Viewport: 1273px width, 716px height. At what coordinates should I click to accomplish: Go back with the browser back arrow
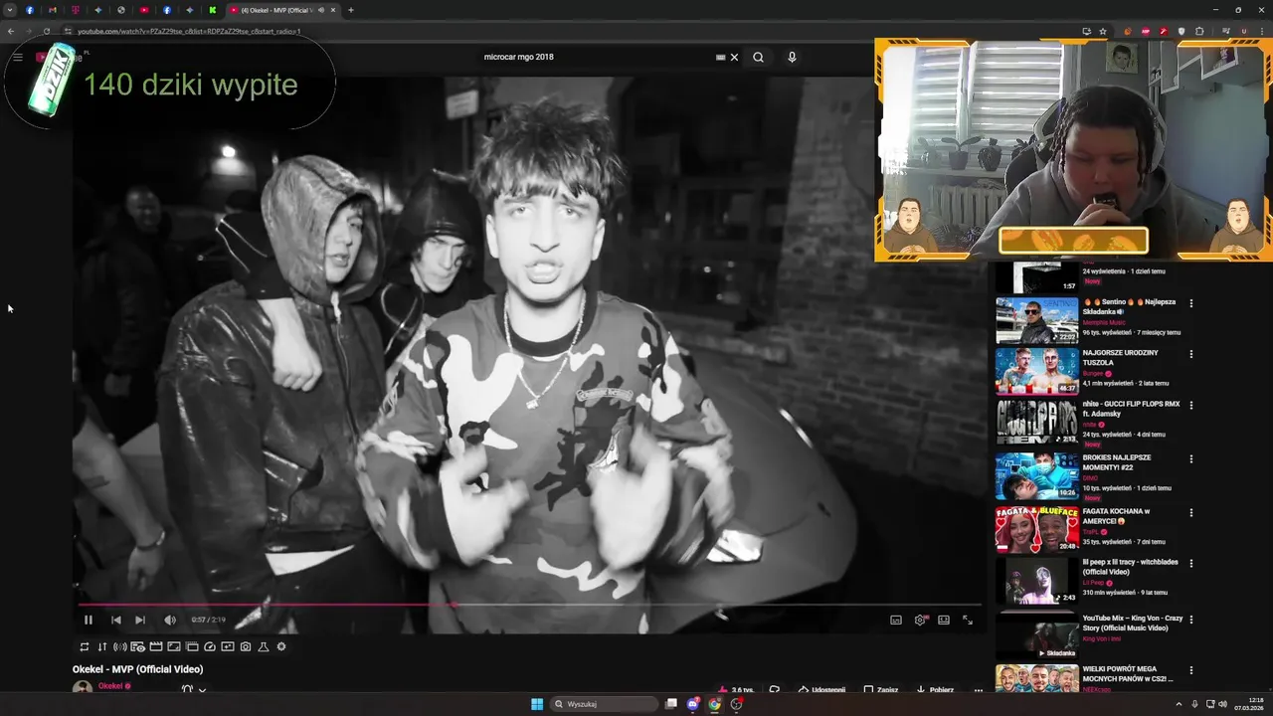11,31
